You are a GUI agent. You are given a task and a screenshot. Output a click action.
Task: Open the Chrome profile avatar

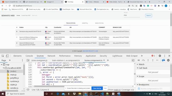(x=166, y=6)
